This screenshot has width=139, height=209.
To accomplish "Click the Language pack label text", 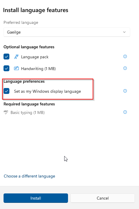I will pos(35,57).
